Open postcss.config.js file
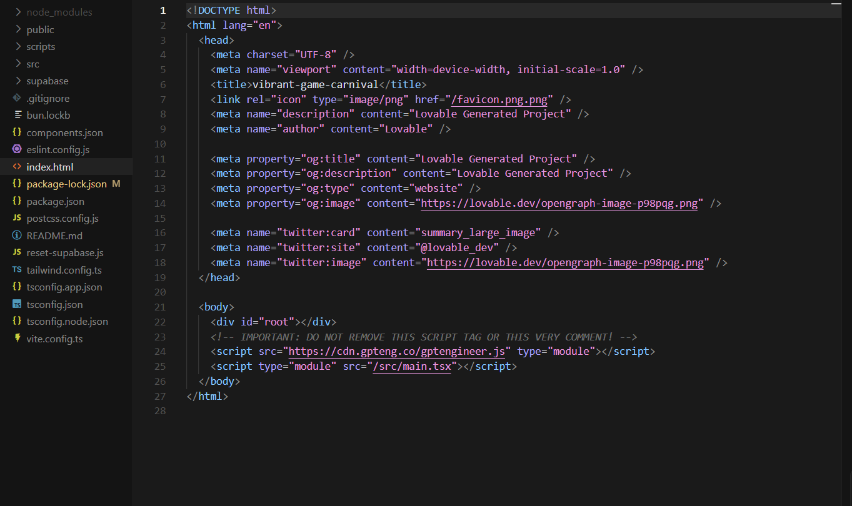Screen dimensions: 852x506 tap(63, 219)
